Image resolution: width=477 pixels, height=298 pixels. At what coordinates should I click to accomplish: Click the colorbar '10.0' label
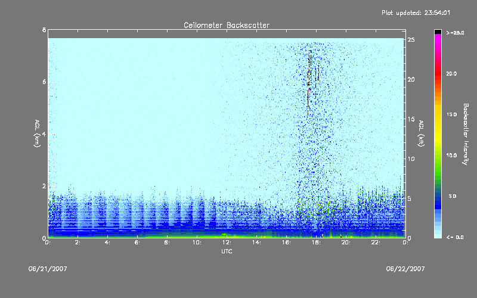click(x=451, y=156)
